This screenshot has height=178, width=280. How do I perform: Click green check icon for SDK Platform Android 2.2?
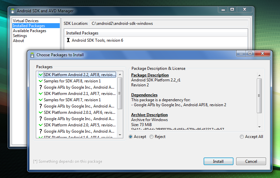pos(41,75)
